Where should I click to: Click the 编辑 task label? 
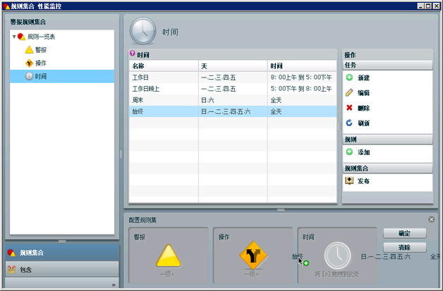pos(363,93)
